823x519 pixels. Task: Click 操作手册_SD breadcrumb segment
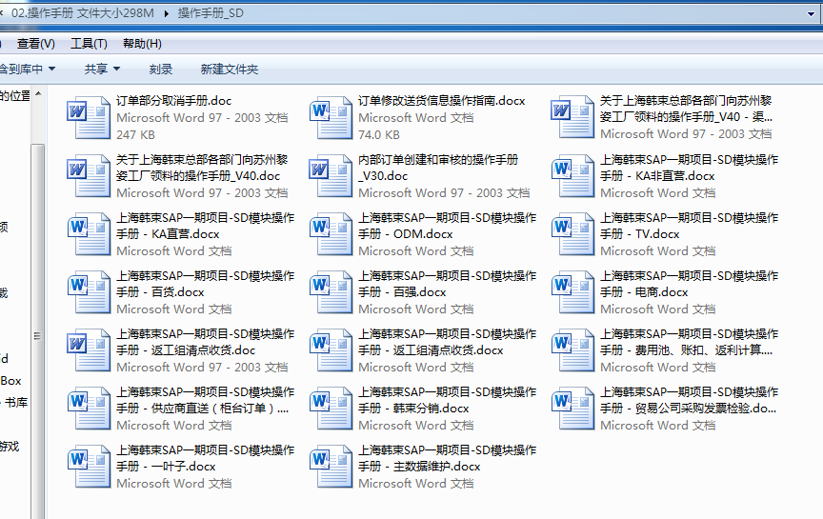[x=211, y=13]
